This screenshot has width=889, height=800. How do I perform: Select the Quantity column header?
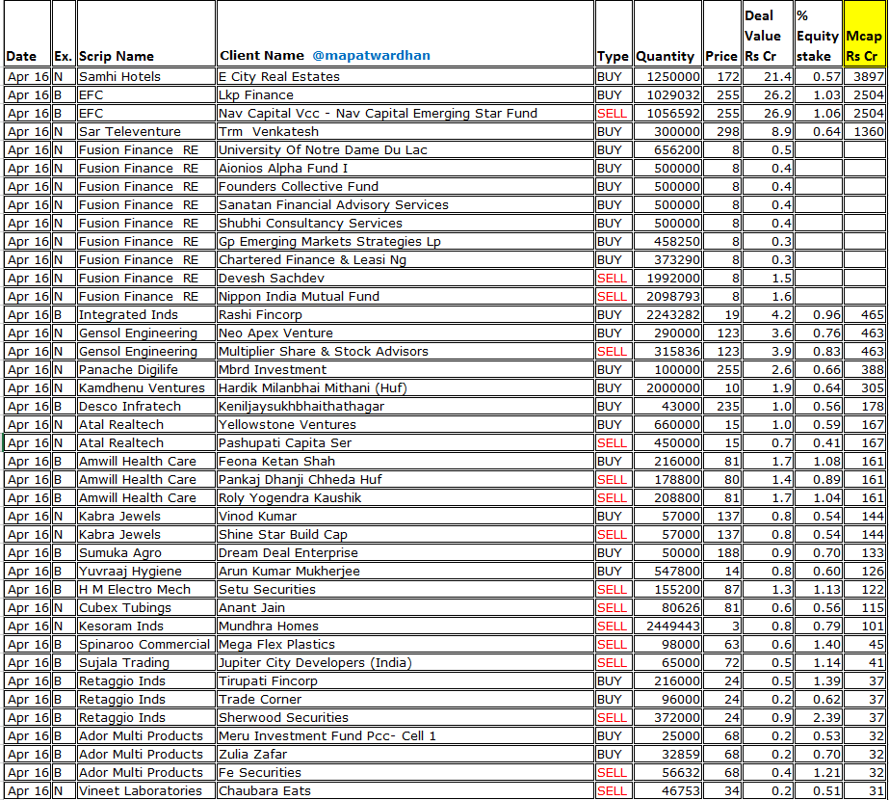(x=667, y=34)
